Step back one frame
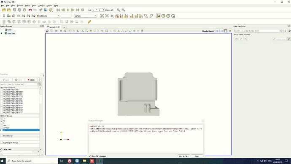Viewport: 291px width, 164px height. (63, 10)
